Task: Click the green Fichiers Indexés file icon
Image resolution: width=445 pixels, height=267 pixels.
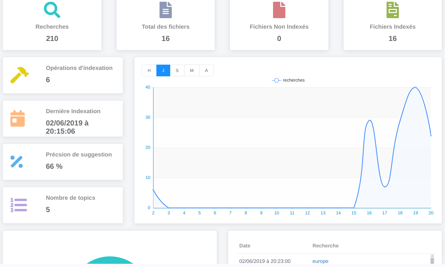Action: 393,10
